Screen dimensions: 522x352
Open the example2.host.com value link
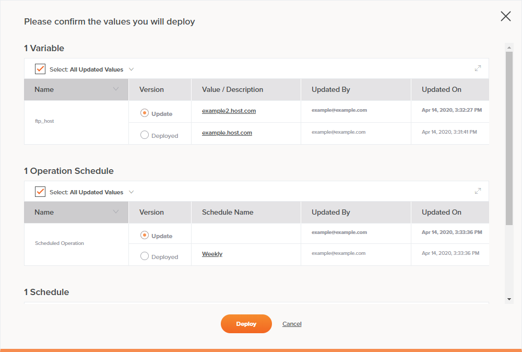pos(229,111)
